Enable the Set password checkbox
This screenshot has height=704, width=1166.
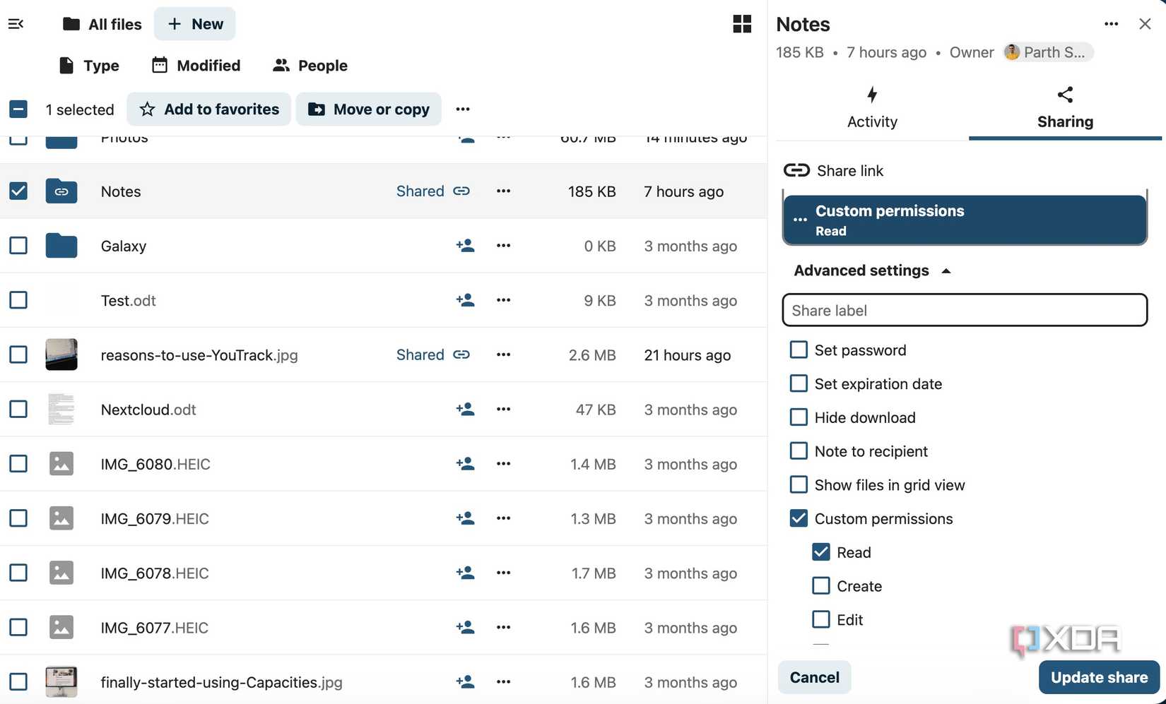tap(799, 350)
